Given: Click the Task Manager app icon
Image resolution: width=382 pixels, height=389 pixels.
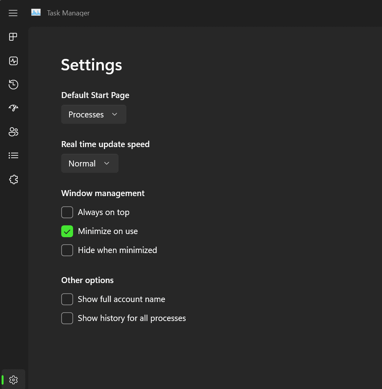Looking at the screenshot, I should [36, 12].
